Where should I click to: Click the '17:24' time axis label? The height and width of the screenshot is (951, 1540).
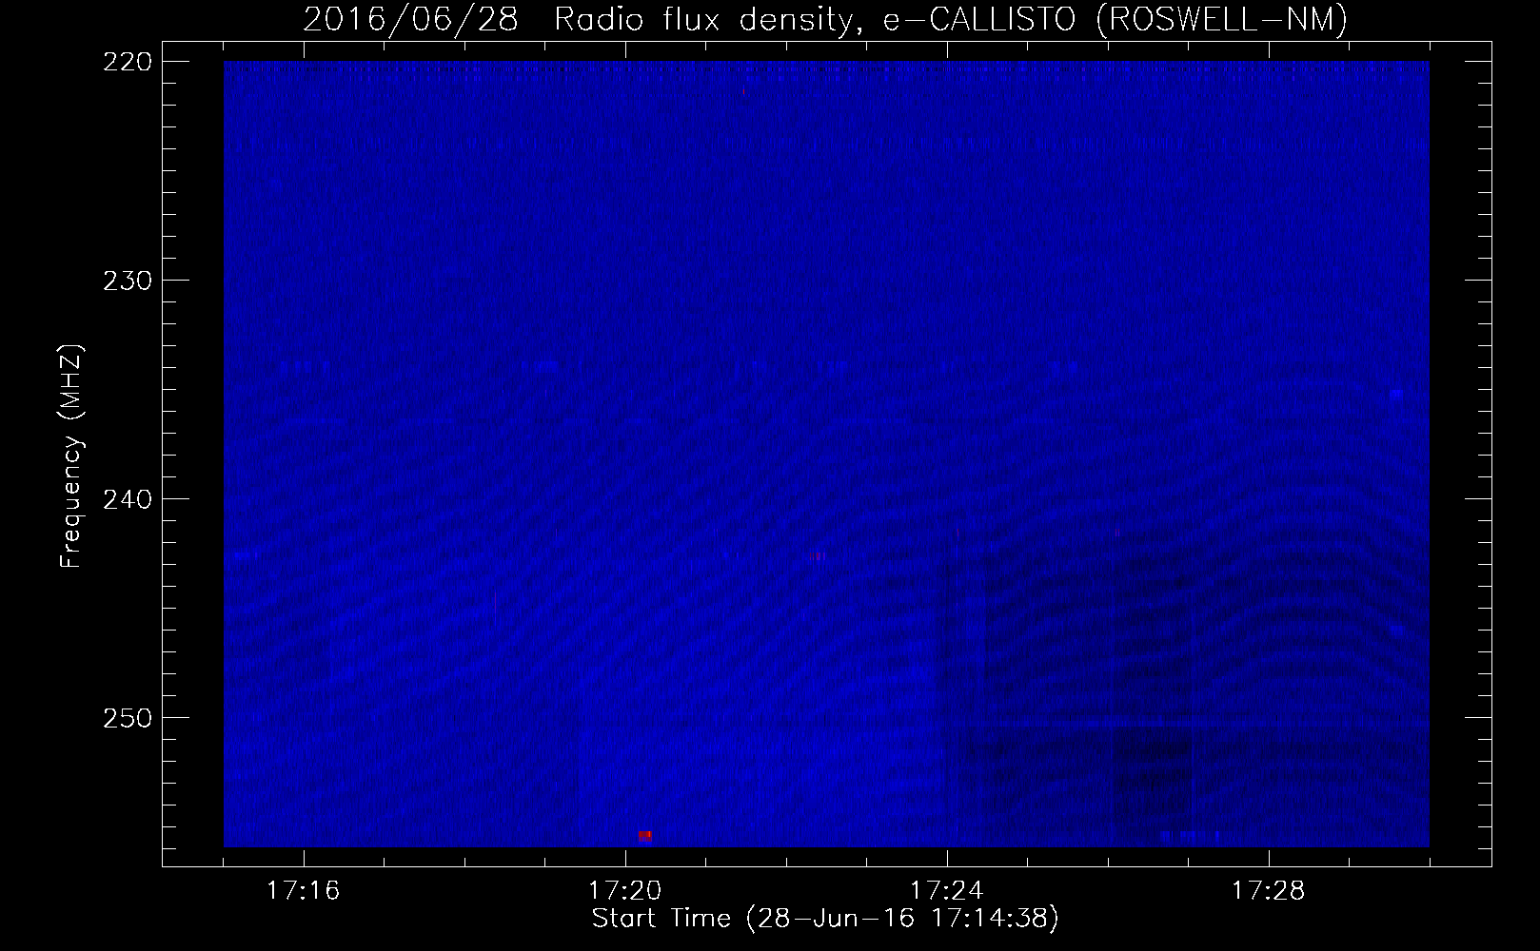point(947,891)
